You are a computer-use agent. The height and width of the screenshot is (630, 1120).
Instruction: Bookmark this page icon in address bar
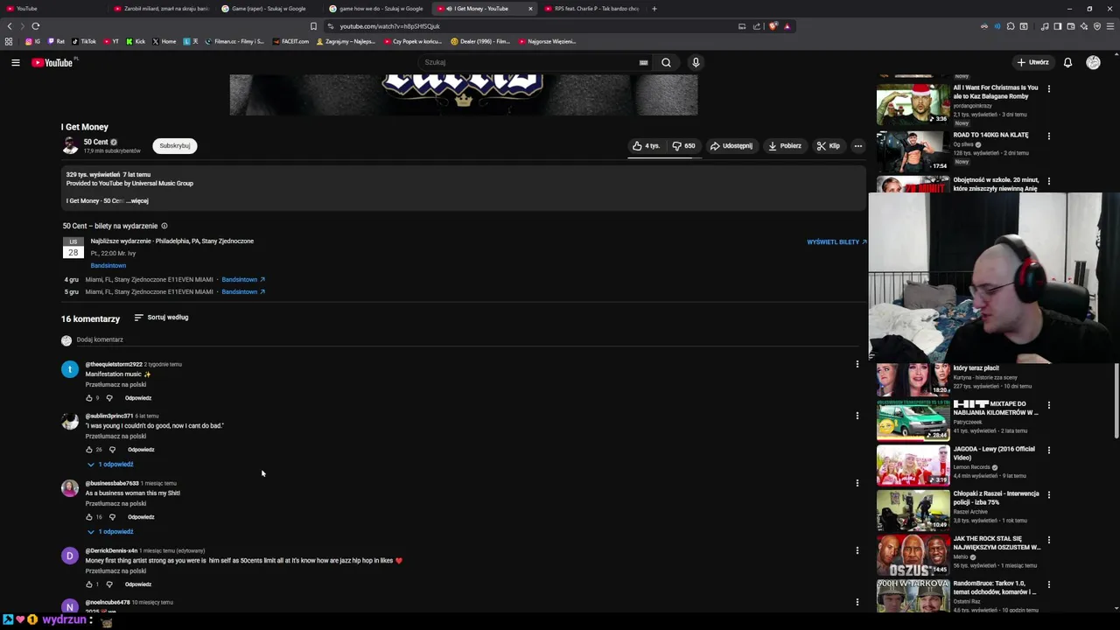point(313,26)
